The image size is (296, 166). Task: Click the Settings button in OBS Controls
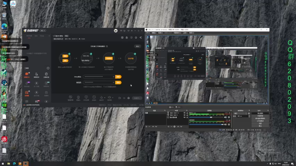tap(260, 123)
